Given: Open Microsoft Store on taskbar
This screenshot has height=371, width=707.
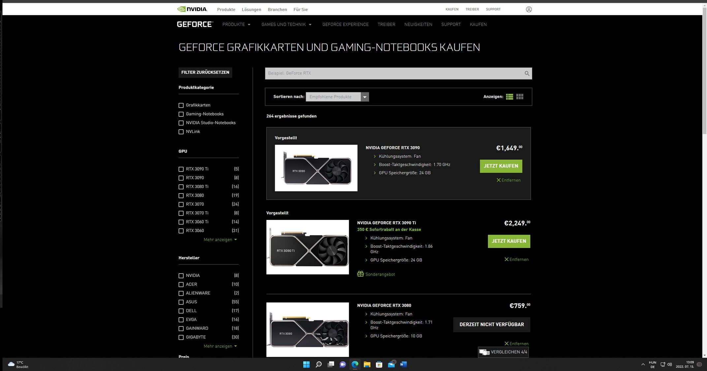Looking at the screenshot, I should [x=379, y=364].
